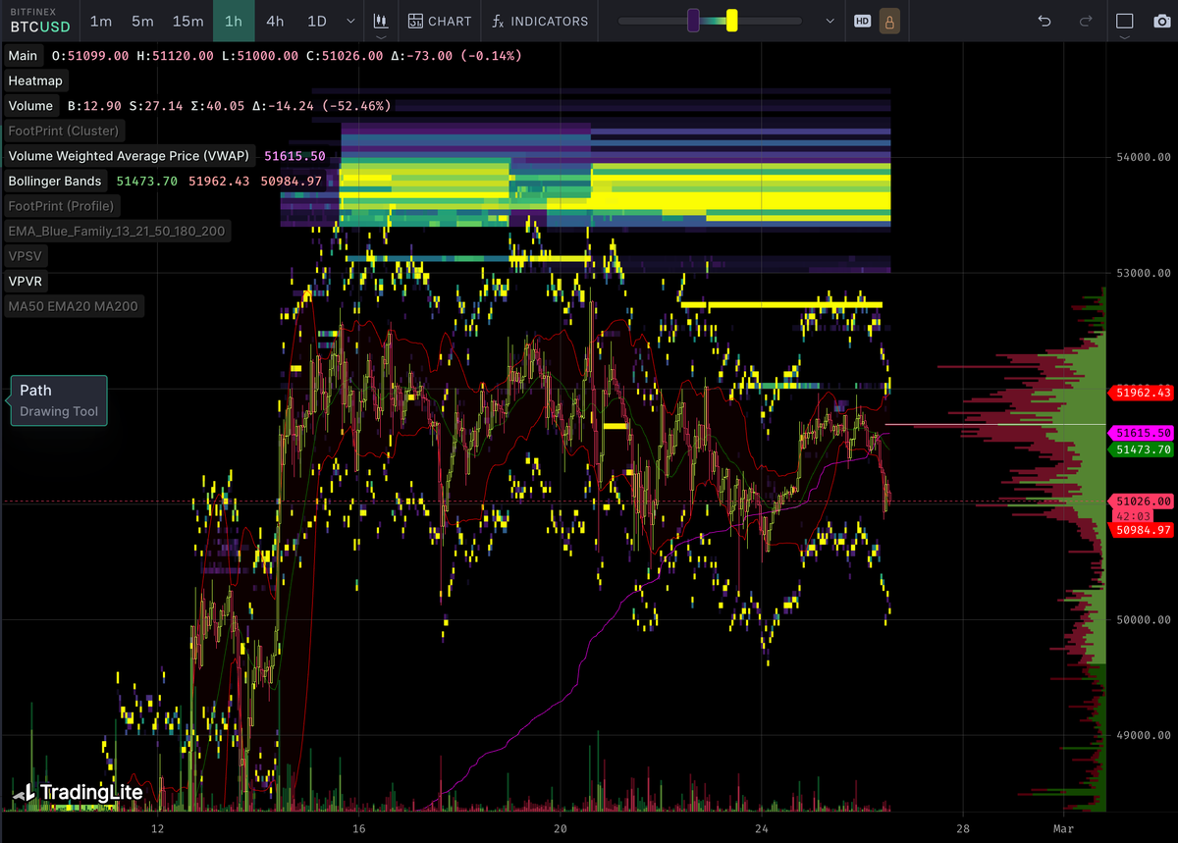Toggle the lock icon in the toolbar

tap(889, 21)
